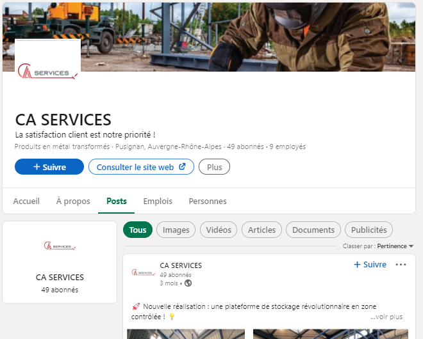This screenshot has height=339, width=423.
Task: Go to the Emplois tab
Action: [158, 201]
